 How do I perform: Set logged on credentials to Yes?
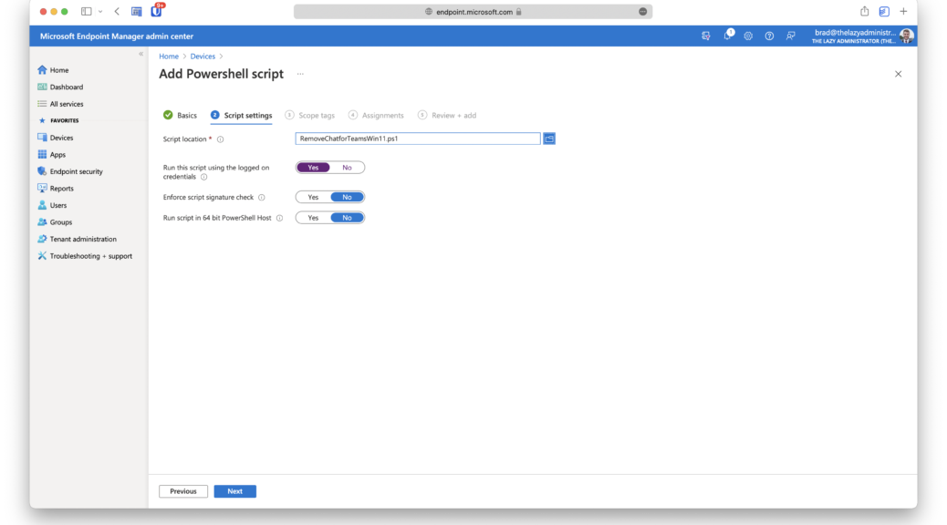click(x=313, y=168)
